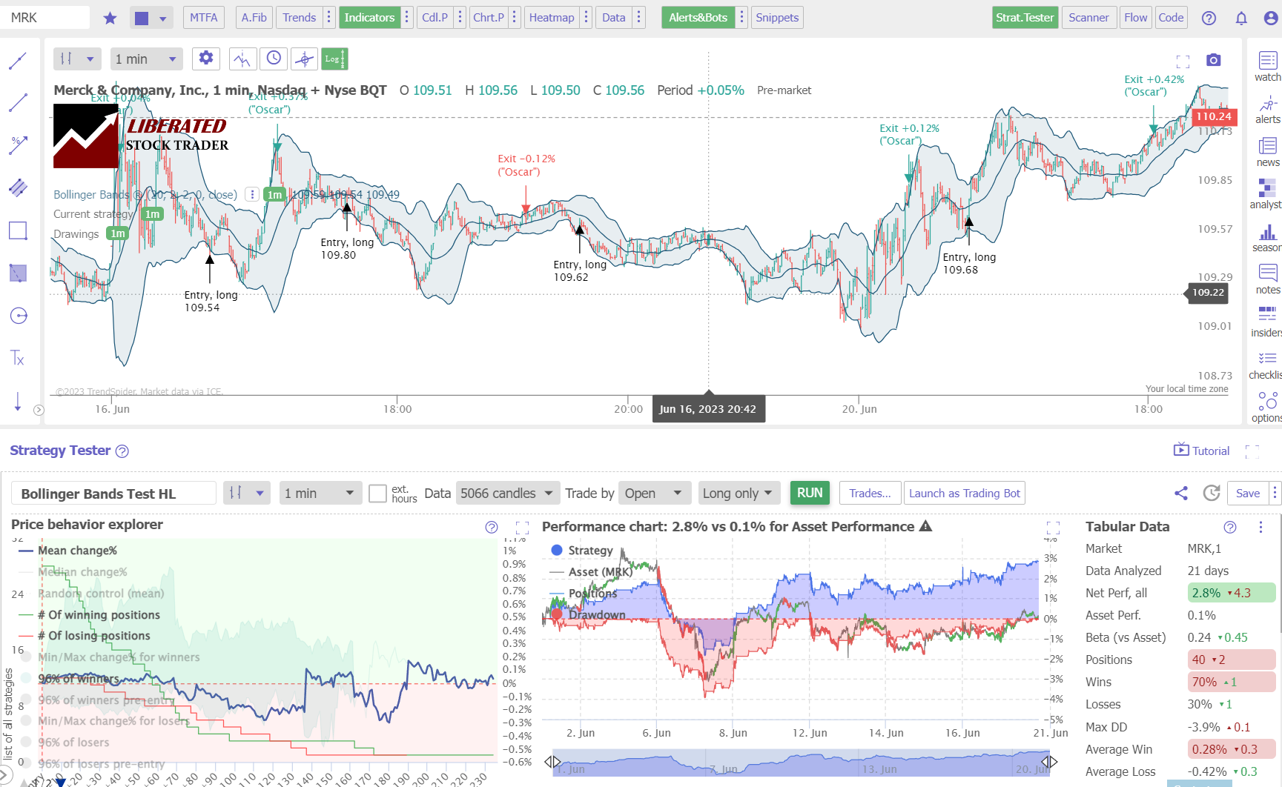The height and width of the screenshot is (787, 1282).
Task: Open the Trade by Open dropdown
Action: click(655, 493)
